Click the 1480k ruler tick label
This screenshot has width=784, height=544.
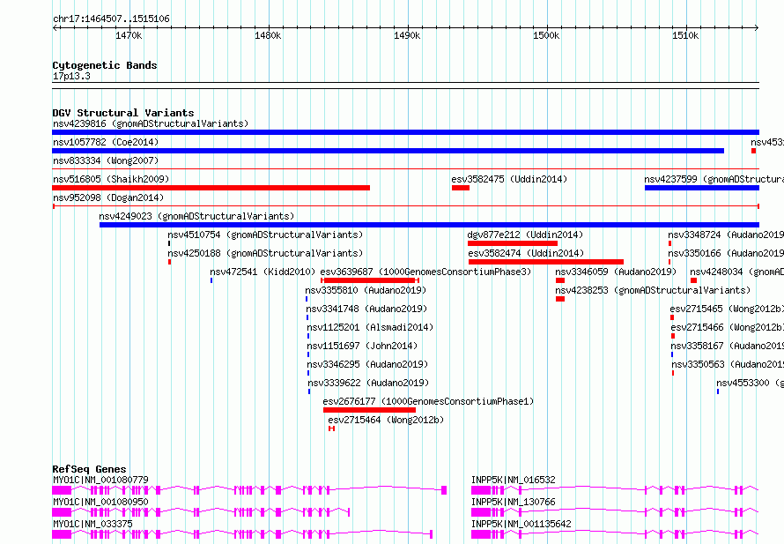click(268, 35)
